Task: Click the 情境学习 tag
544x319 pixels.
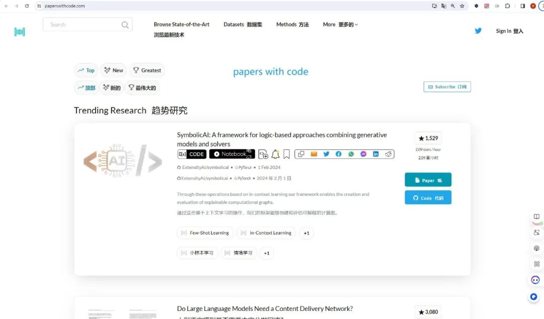Action: click(x=239, y=253)
